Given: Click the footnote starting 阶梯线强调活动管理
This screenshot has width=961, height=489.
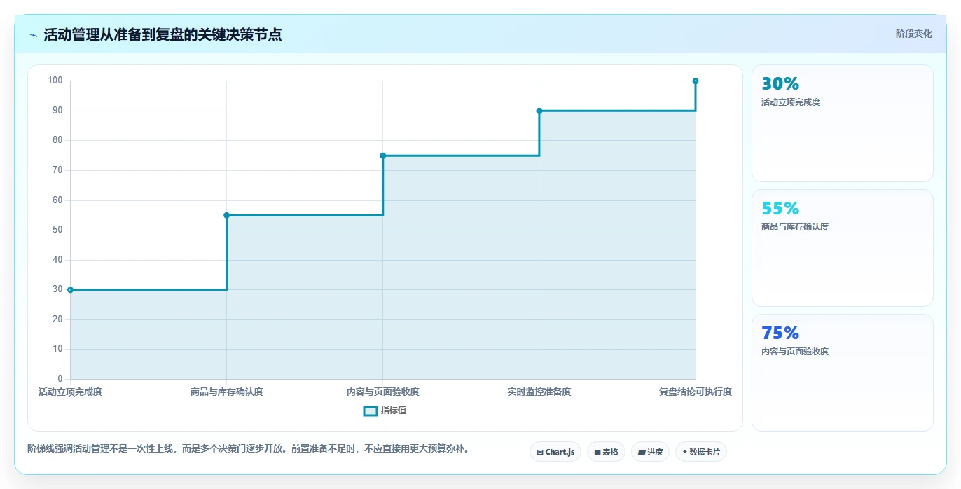Looking at the screenshot, I should coord(248,449).
